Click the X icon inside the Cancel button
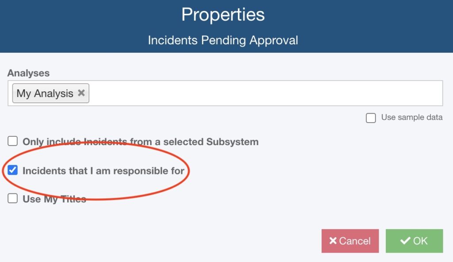Image resolution: width=453 pixels, height=262 pixels. [333, 241]
